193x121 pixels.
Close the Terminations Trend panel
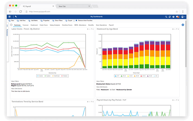click(93, 102)
